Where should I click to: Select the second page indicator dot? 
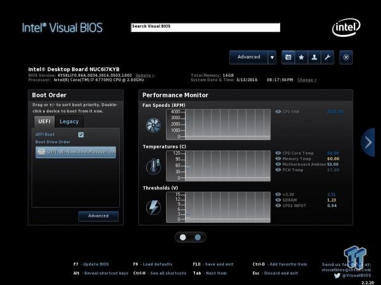198,237
